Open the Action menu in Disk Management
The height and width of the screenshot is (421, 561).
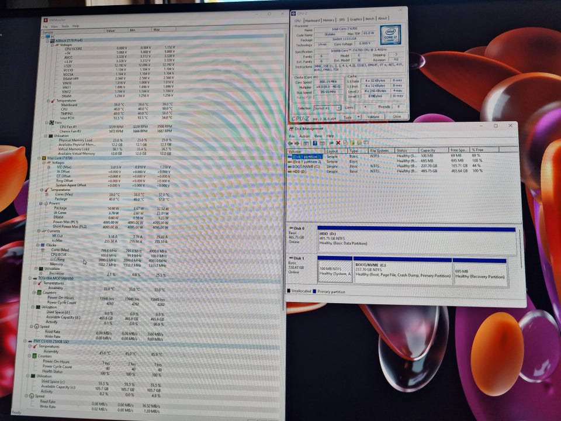point(304,136)
